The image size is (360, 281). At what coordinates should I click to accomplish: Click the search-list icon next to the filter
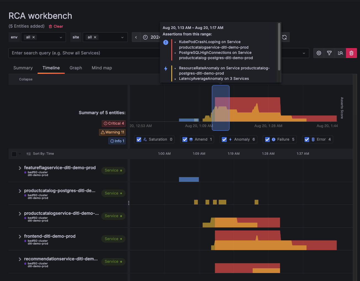point(340,53)
